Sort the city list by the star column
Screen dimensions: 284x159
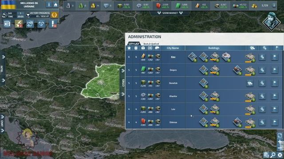pos(129,48)
